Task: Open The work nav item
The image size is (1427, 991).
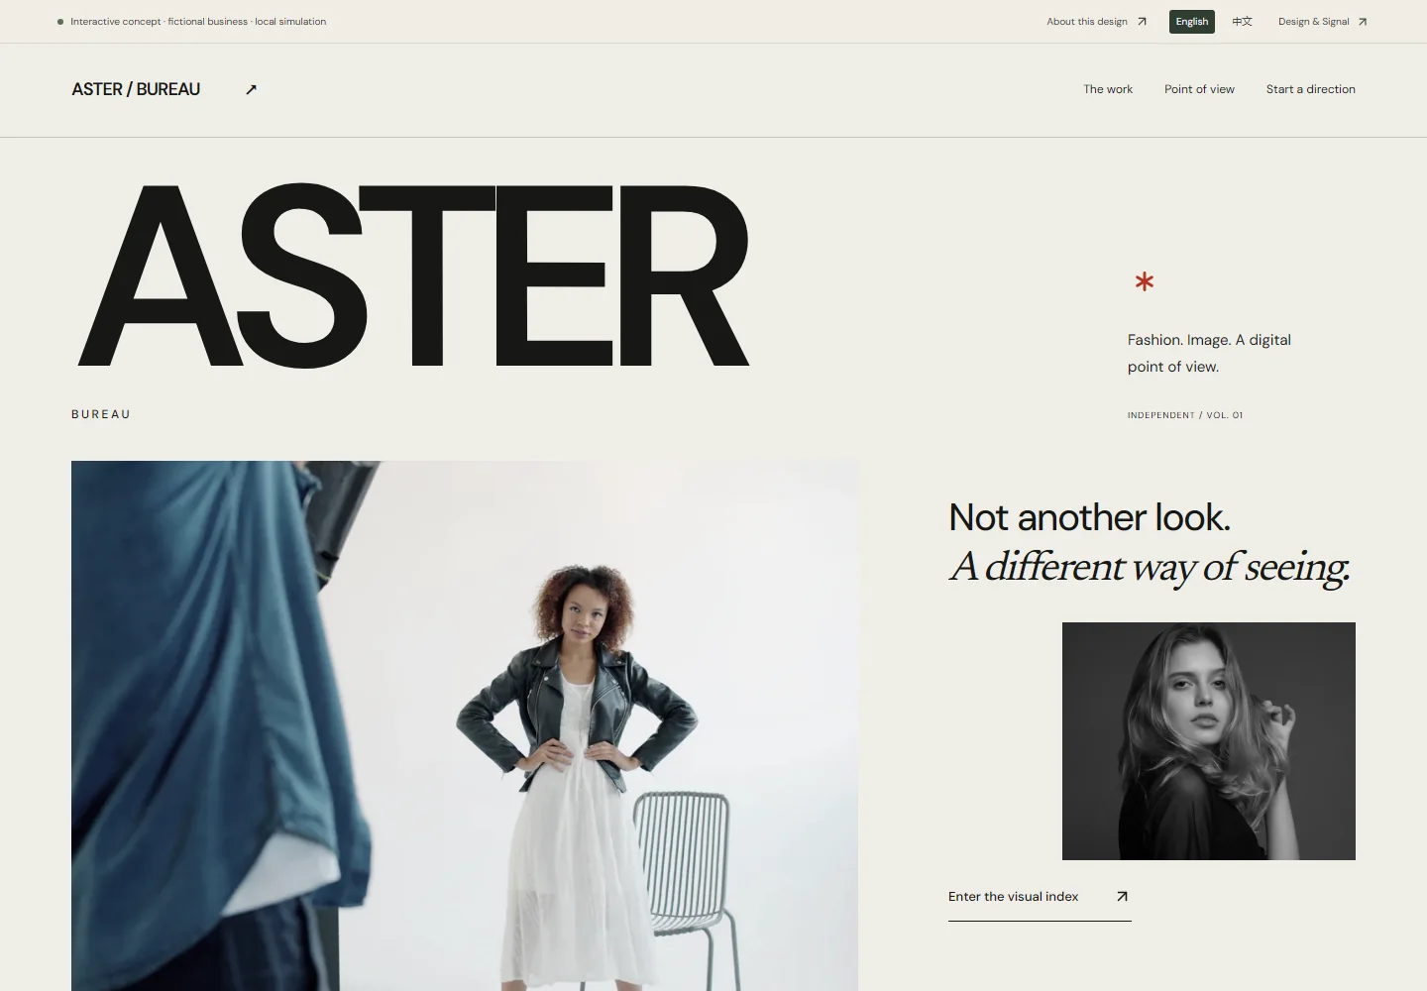Action: (x=1108, y=89)
